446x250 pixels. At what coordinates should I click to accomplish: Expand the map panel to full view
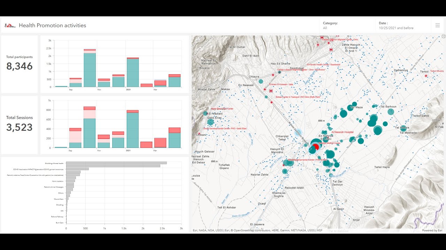pyautogui.click(x=444, y=36)
